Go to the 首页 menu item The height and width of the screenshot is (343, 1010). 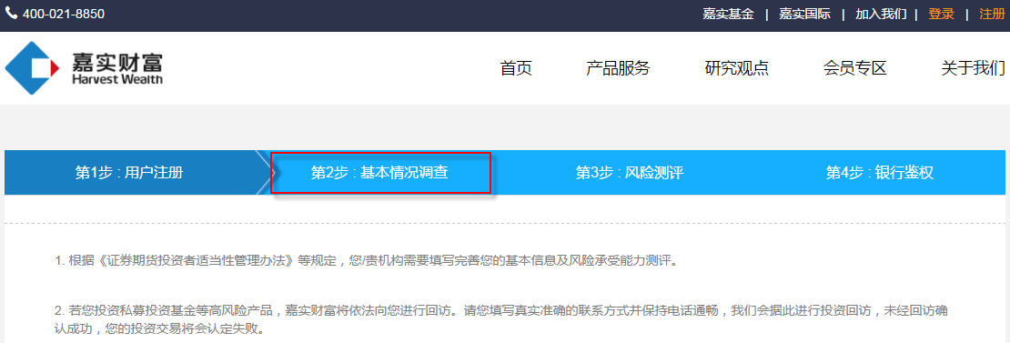tap(516, 68)
